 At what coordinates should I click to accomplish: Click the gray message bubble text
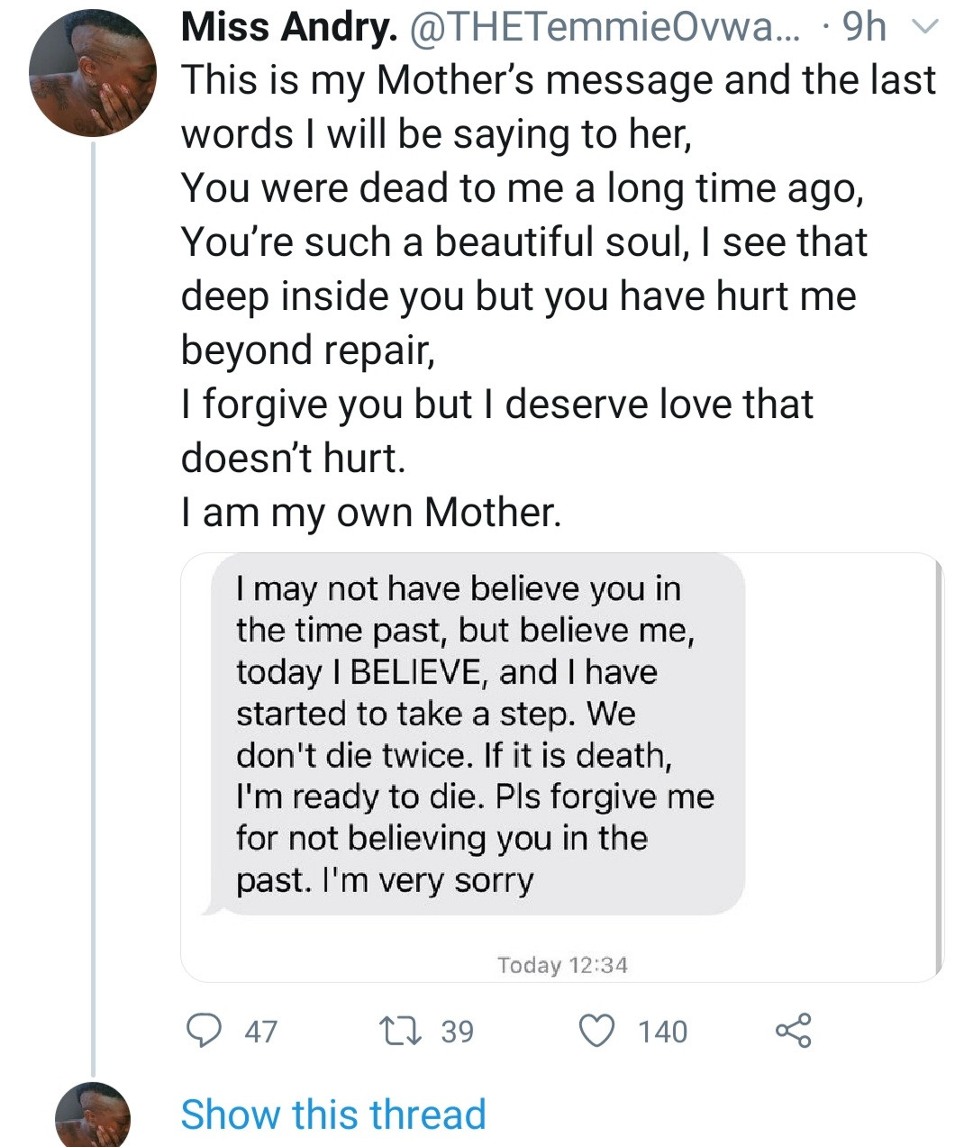pos(476,734)
